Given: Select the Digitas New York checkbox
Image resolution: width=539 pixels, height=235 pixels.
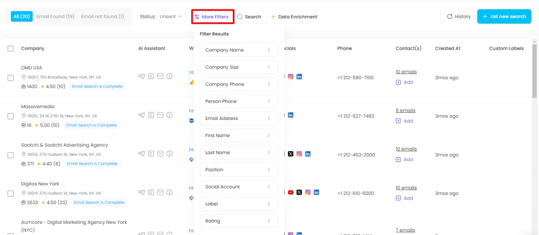Looking at the screenshot, I should point(11,193).
